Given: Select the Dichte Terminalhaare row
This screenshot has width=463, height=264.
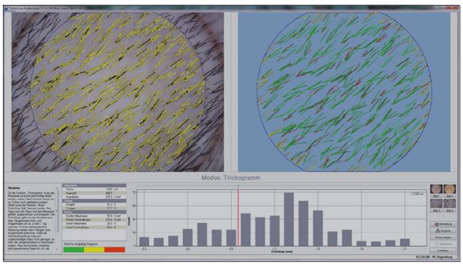Looking at the screenshot, I should tap(94, 219).
